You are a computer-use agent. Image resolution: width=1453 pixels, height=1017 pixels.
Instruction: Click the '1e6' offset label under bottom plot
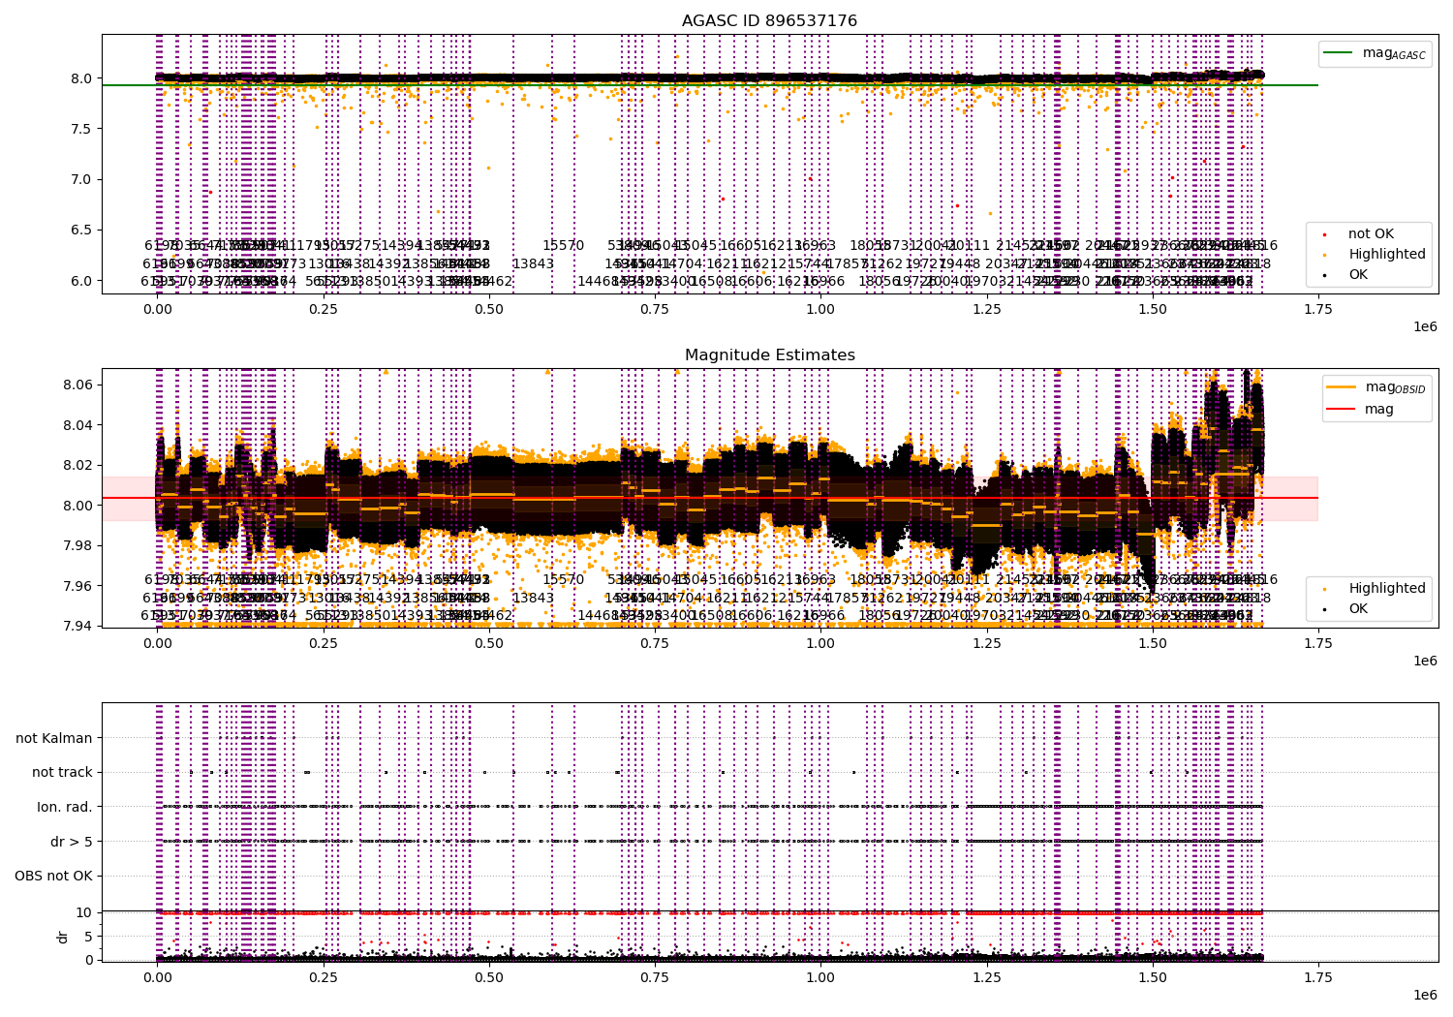(x=1425, y=994)
